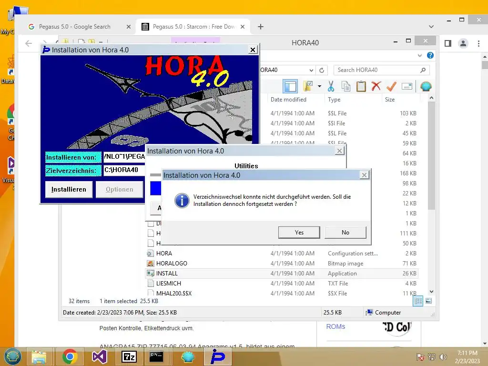
Task: Open the Chrome profile icon
Action: click(x=463, y=43)
